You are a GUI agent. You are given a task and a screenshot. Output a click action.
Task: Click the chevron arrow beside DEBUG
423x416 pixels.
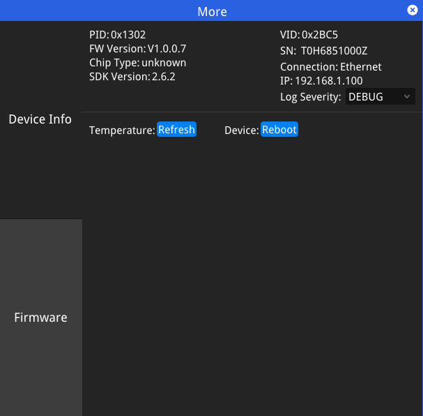(407, 97)
